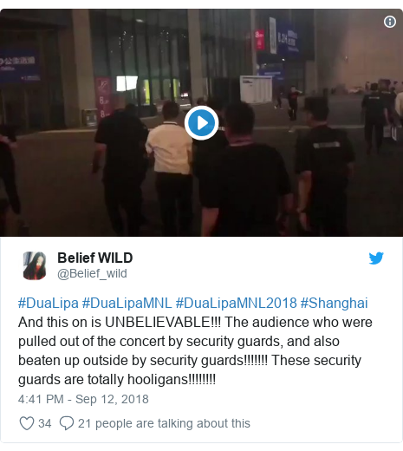This screenshot has height=451, width=403.
Task: Like the tweet with heart icon
Action: (27, 423)
